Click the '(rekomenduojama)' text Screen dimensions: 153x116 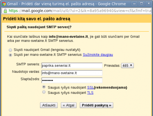click(110, 88)
